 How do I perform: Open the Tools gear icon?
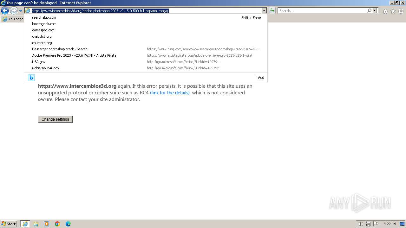(401, 11)
